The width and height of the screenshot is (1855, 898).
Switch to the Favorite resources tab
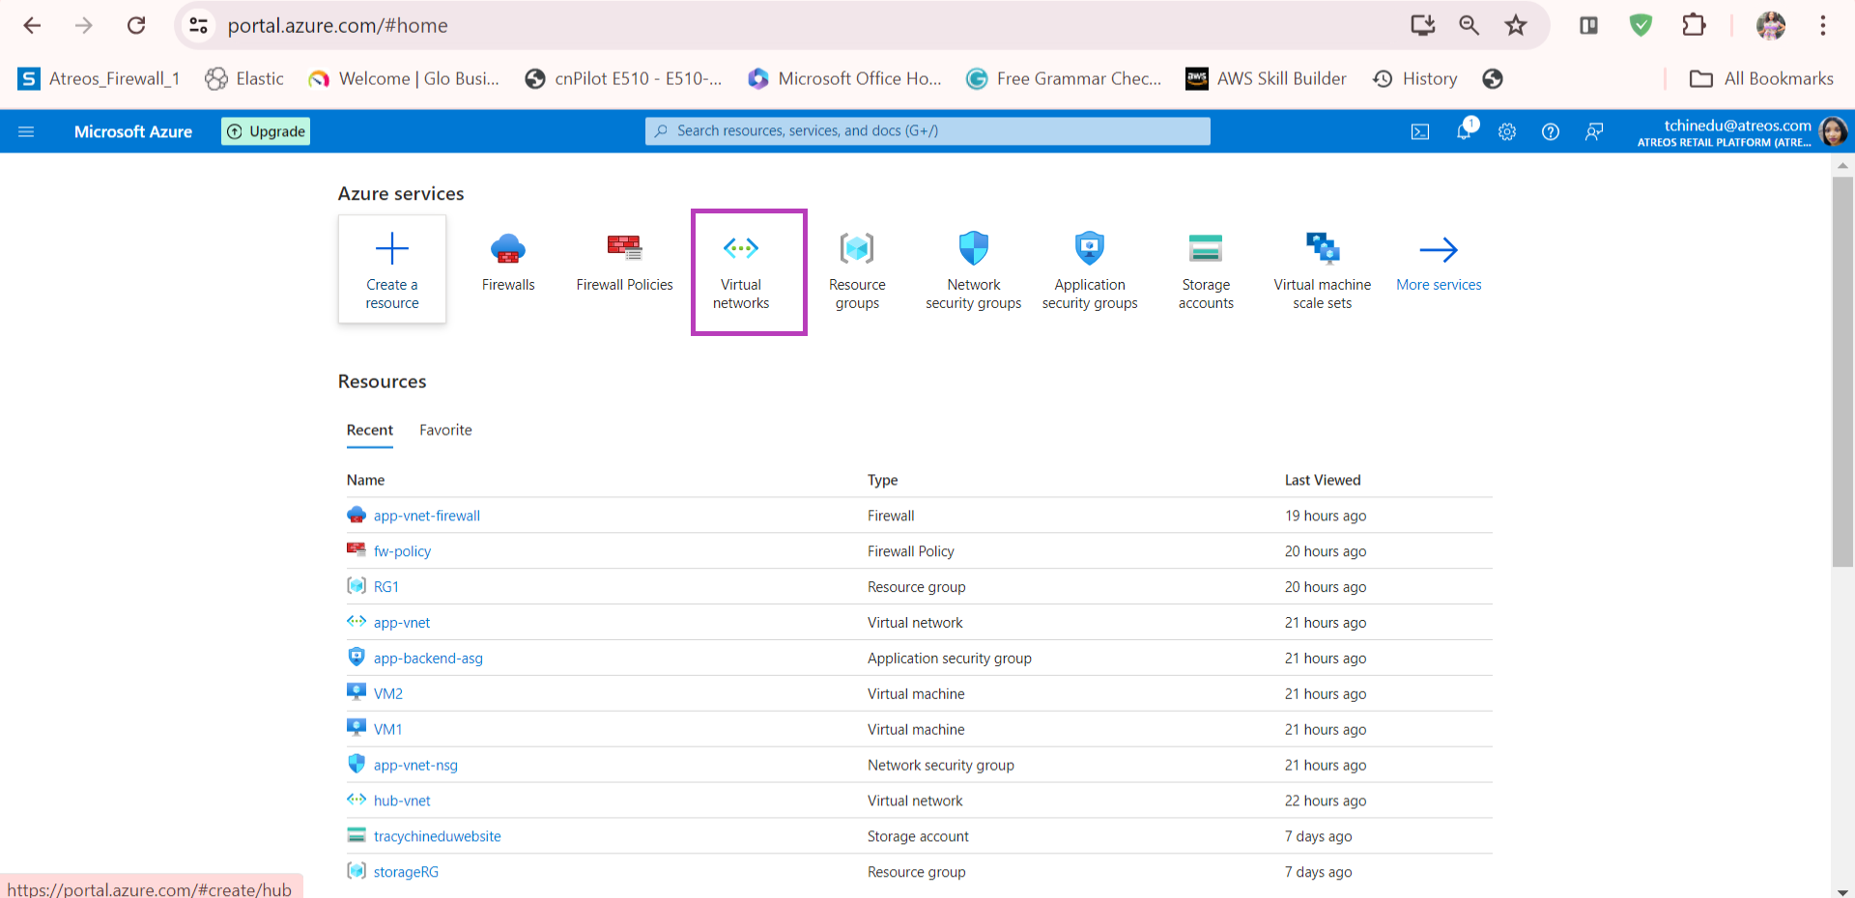pyautogui.click(x=445, y=431)
